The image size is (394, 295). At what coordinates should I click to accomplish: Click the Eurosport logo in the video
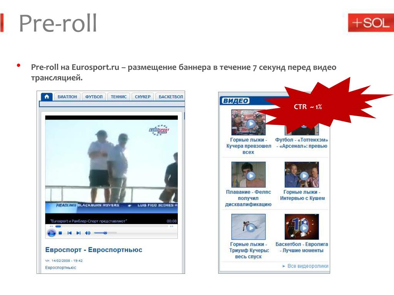pos(159,130)
